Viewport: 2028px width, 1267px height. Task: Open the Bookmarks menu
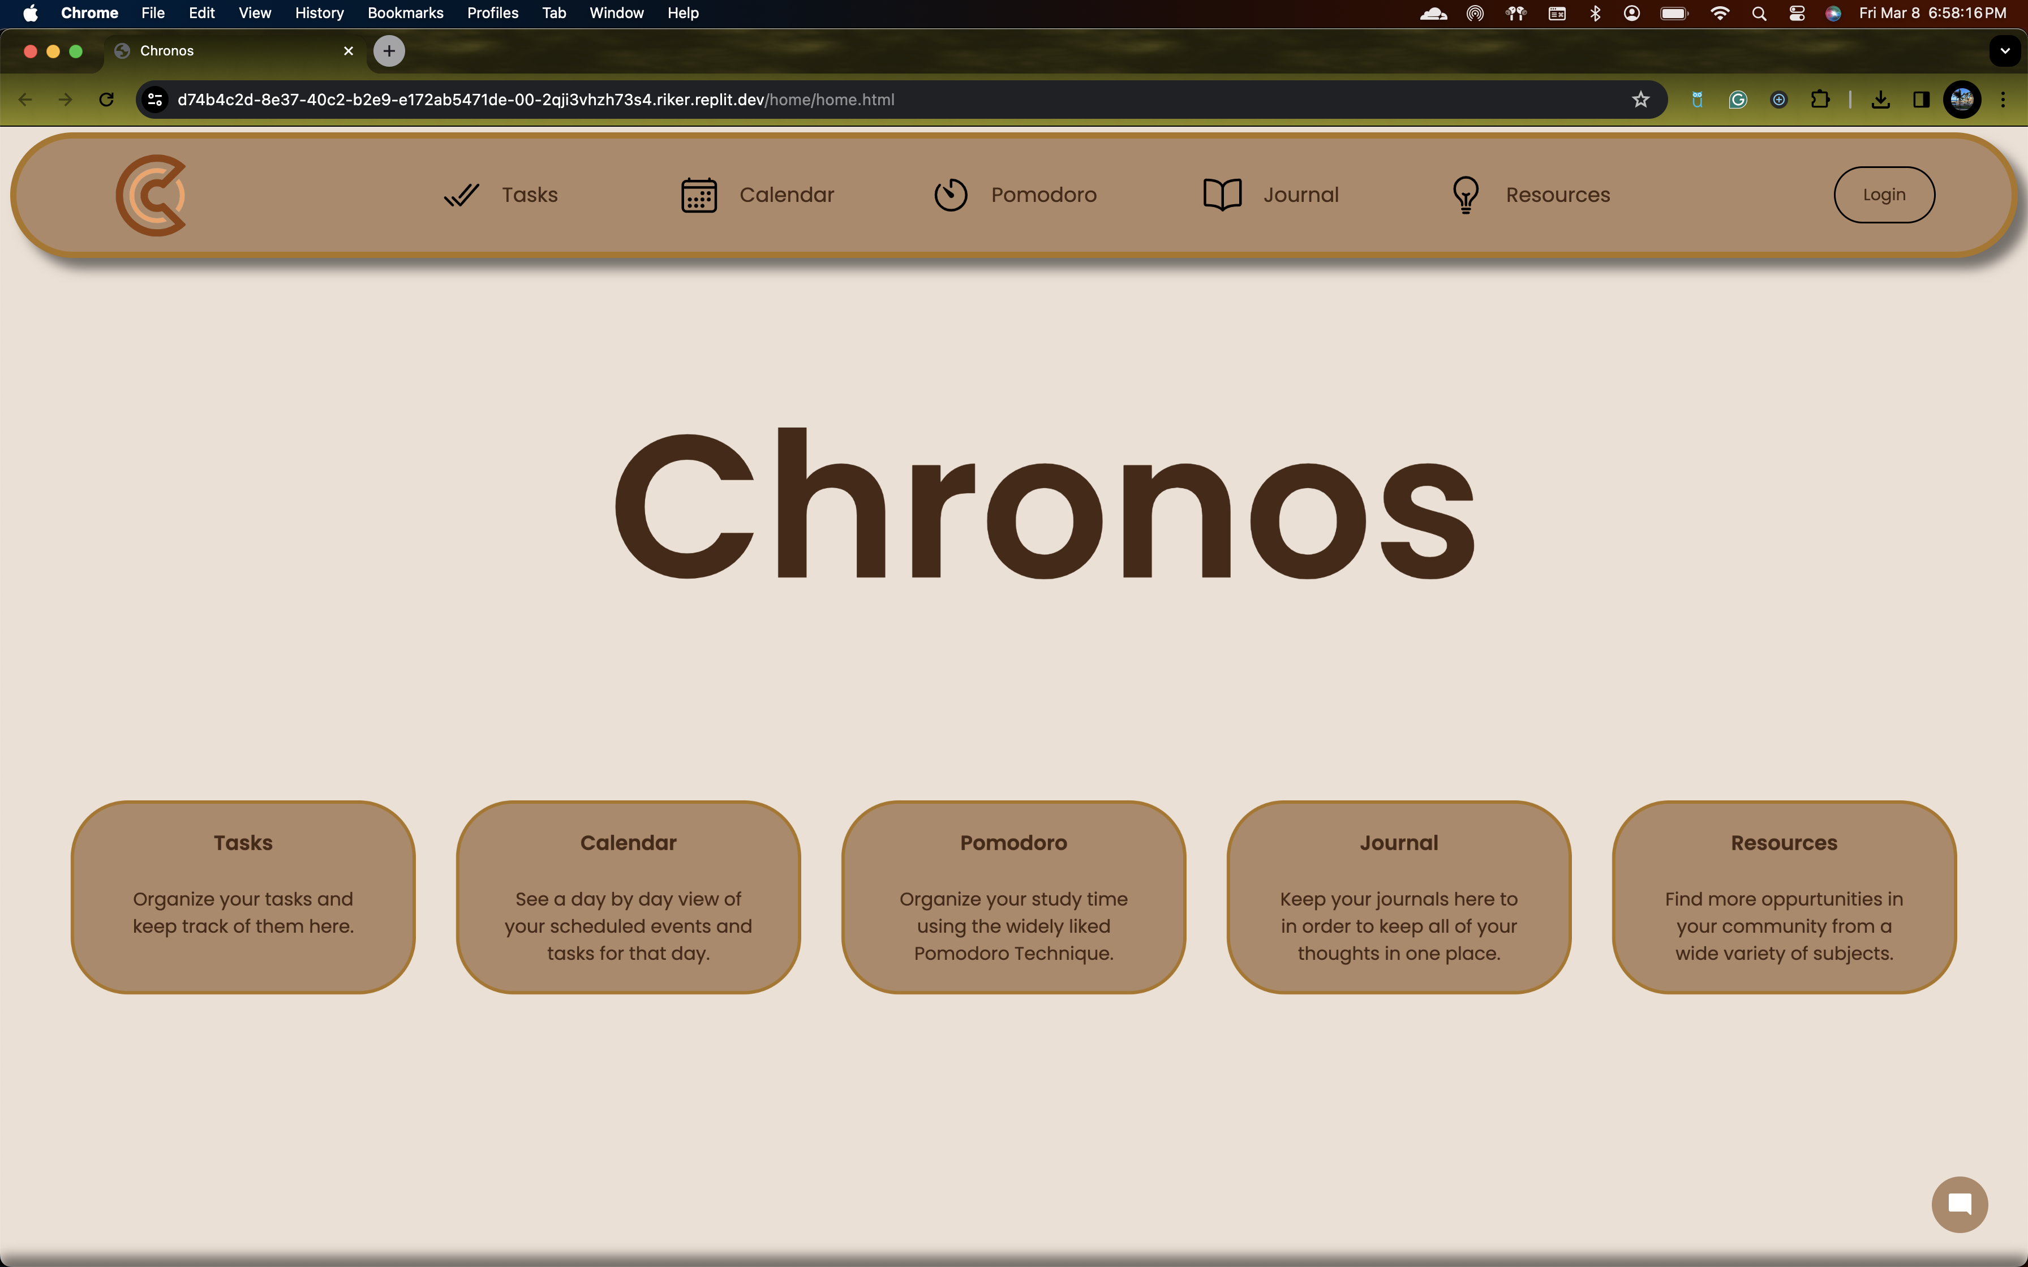coord(405,14)
